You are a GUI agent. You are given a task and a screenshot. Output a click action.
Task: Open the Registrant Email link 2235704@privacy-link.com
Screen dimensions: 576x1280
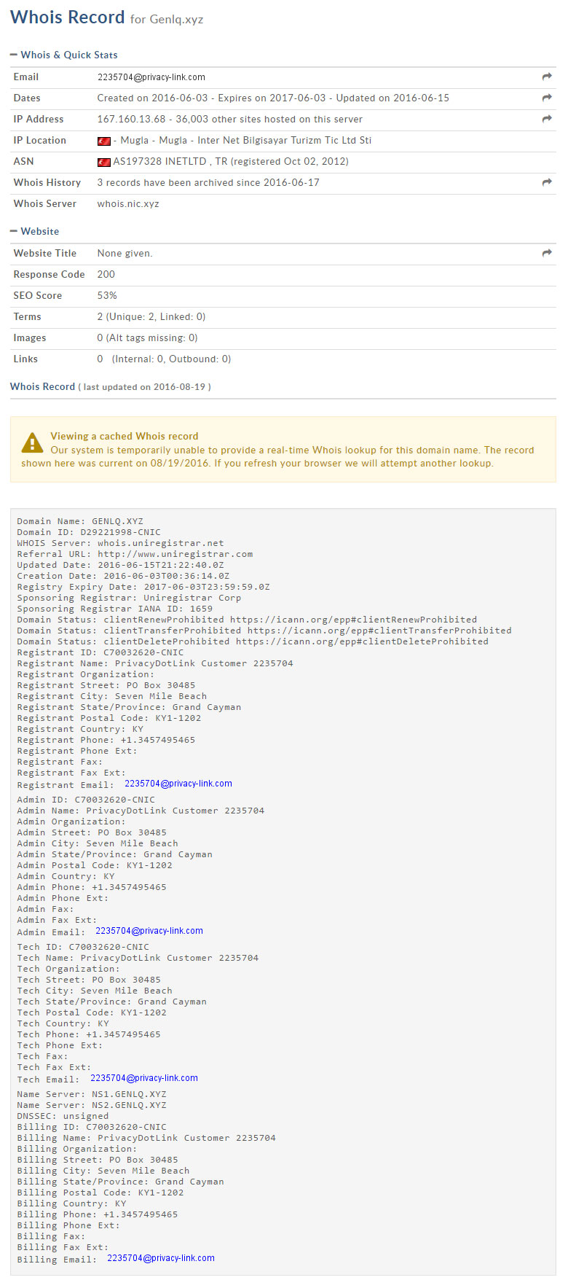178,784
